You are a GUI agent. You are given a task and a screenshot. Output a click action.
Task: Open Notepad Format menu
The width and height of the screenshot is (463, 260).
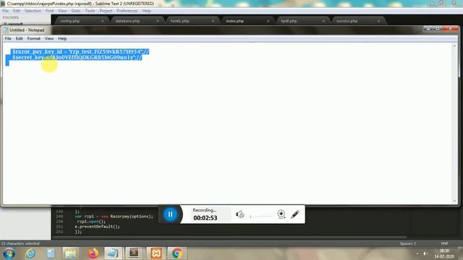[34, 38]
